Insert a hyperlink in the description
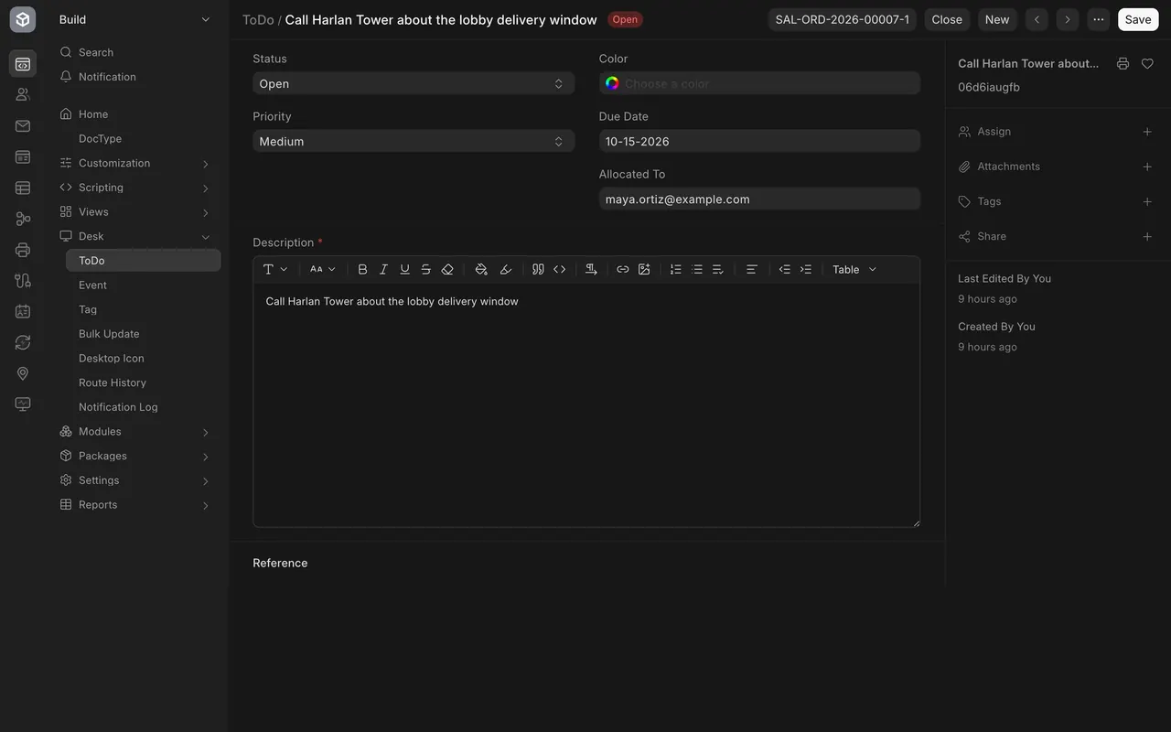1171x732 pixels. [623, 270]
